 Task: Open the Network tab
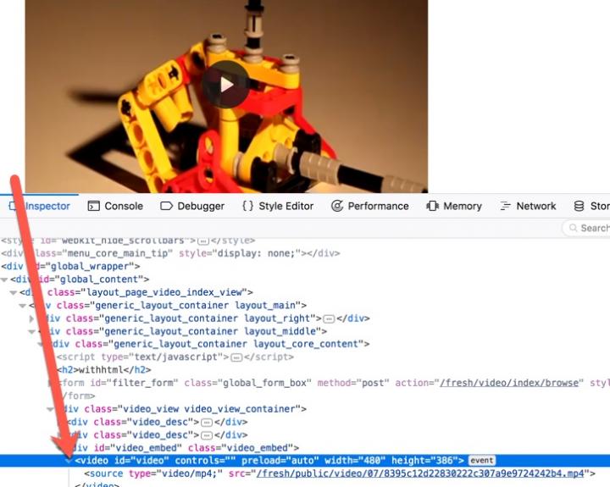pos(528,206)
